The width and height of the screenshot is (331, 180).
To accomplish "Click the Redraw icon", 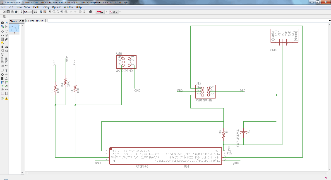I will [62, 12].
